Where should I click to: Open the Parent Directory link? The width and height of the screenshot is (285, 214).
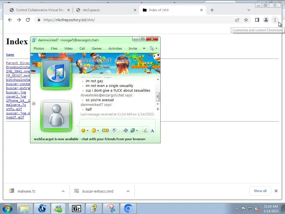click(18, 63)
